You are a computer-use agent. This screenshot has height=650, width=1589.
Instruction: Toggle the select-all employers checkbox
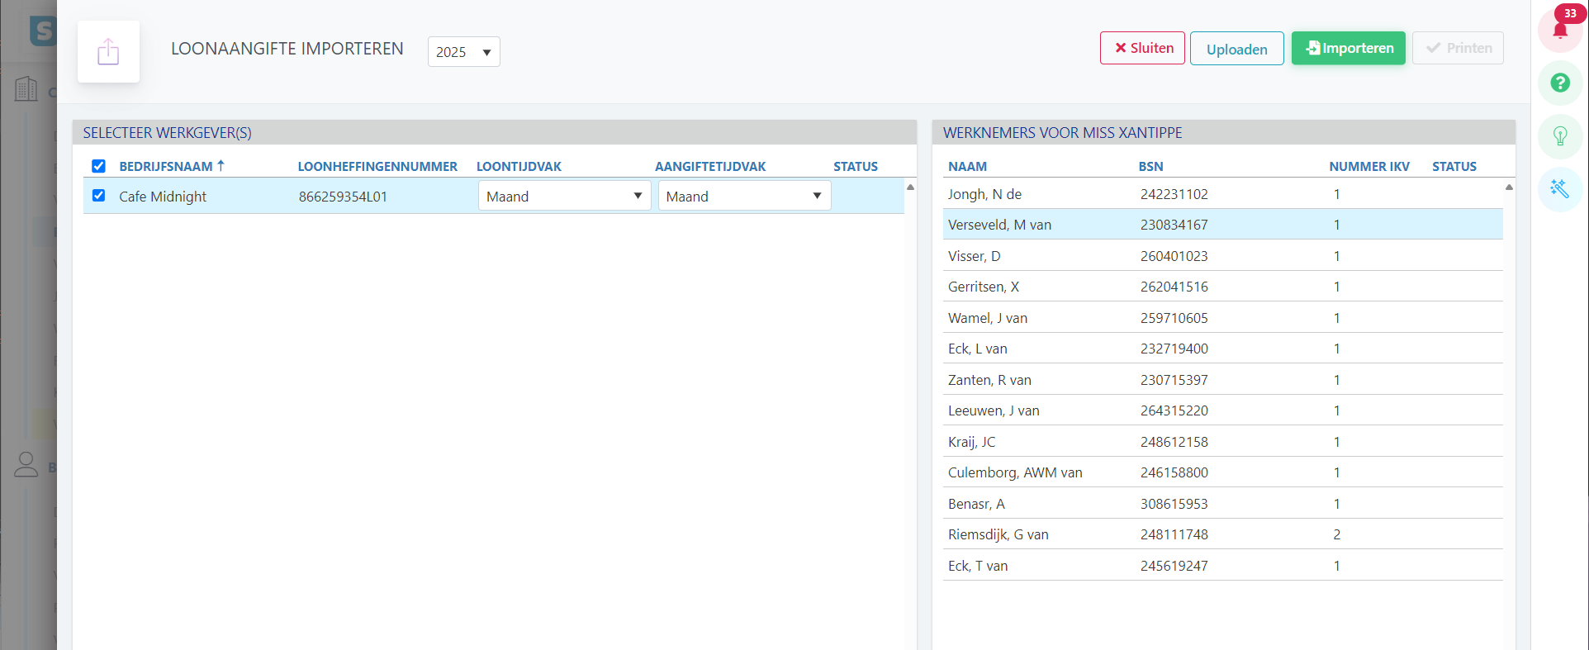[99, 166]
